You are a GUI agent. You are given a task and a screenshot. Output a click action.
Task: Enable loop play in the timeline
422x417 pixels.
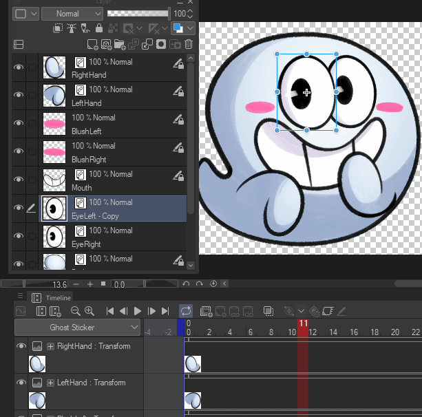point(186,311)
